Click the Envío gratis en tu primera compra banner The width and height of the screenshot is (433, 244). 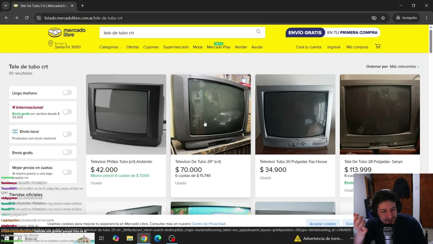click(x=333, y=33)
